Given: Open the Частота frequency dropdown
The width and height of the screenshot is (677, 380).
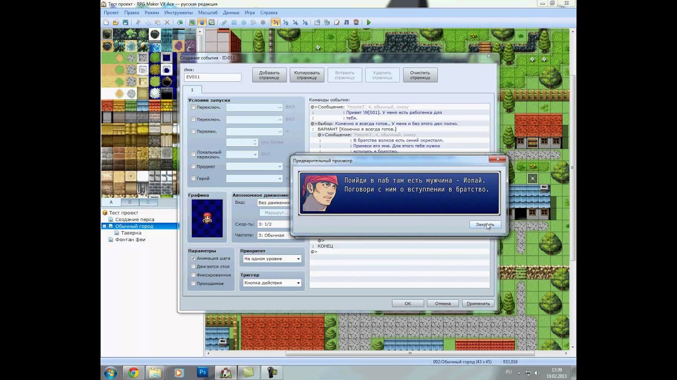Looking at the screenshot, I should (274, 235).
